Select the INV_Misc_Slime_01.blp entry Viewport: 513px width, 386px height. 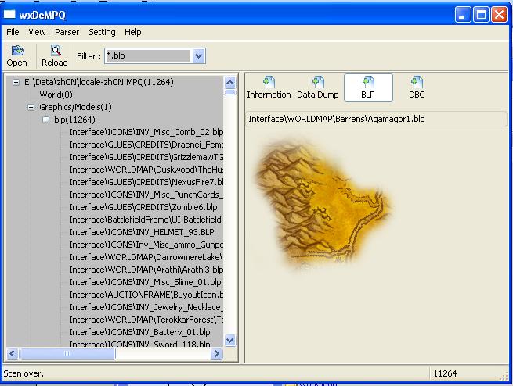(x=145, y=282)
